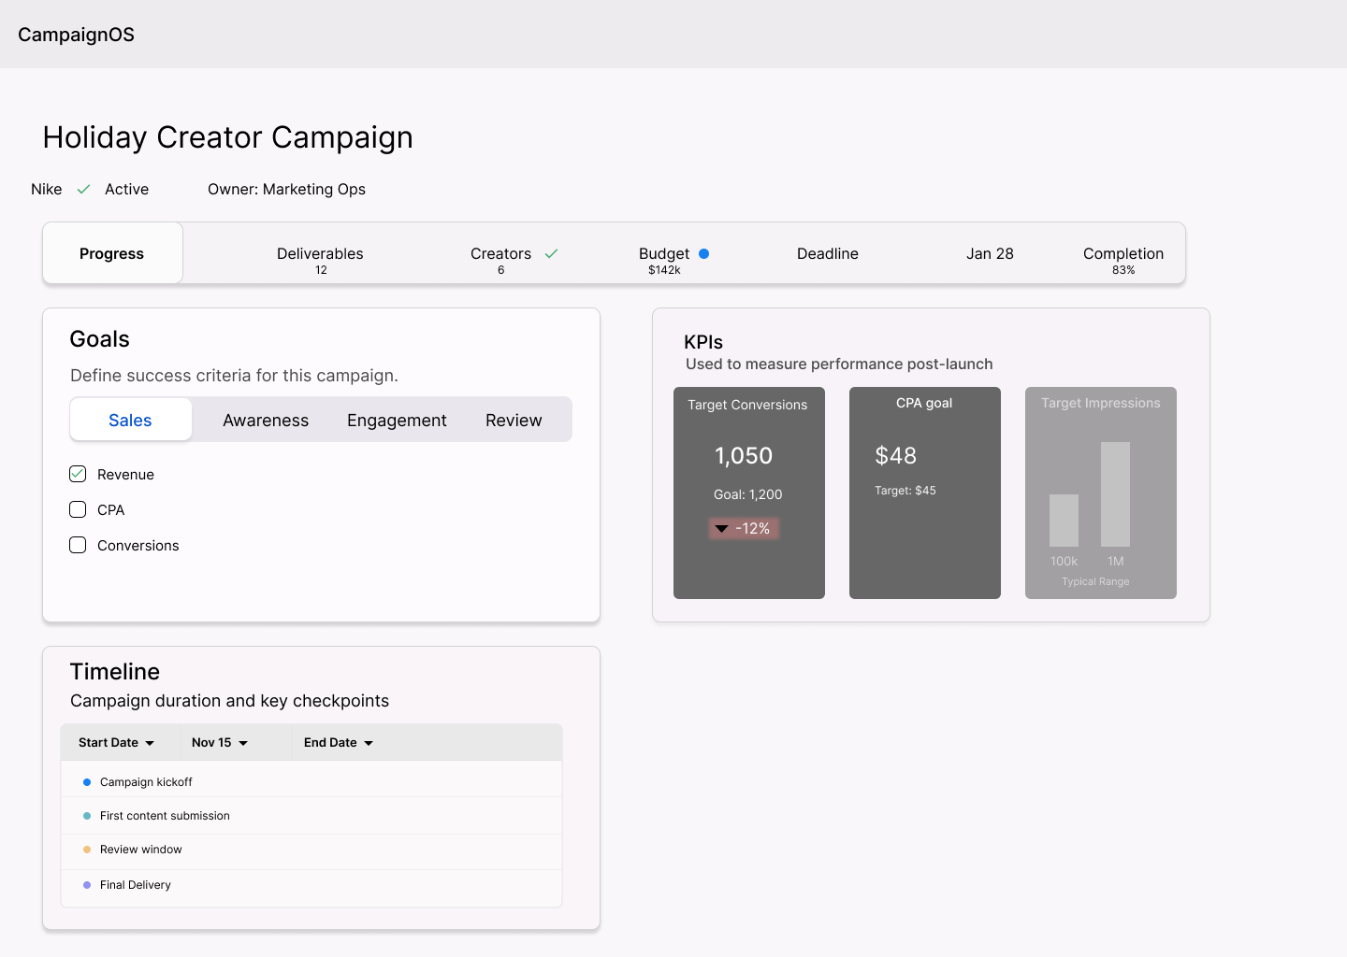1347x957 pixels.
Task: Open the Deliverables section
Action: pyautogui.click(x=320, y=259)
